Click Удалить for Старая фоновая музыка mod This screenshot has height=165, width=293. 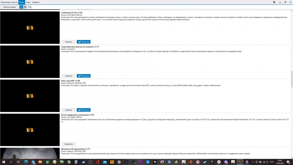click(69, 76)
